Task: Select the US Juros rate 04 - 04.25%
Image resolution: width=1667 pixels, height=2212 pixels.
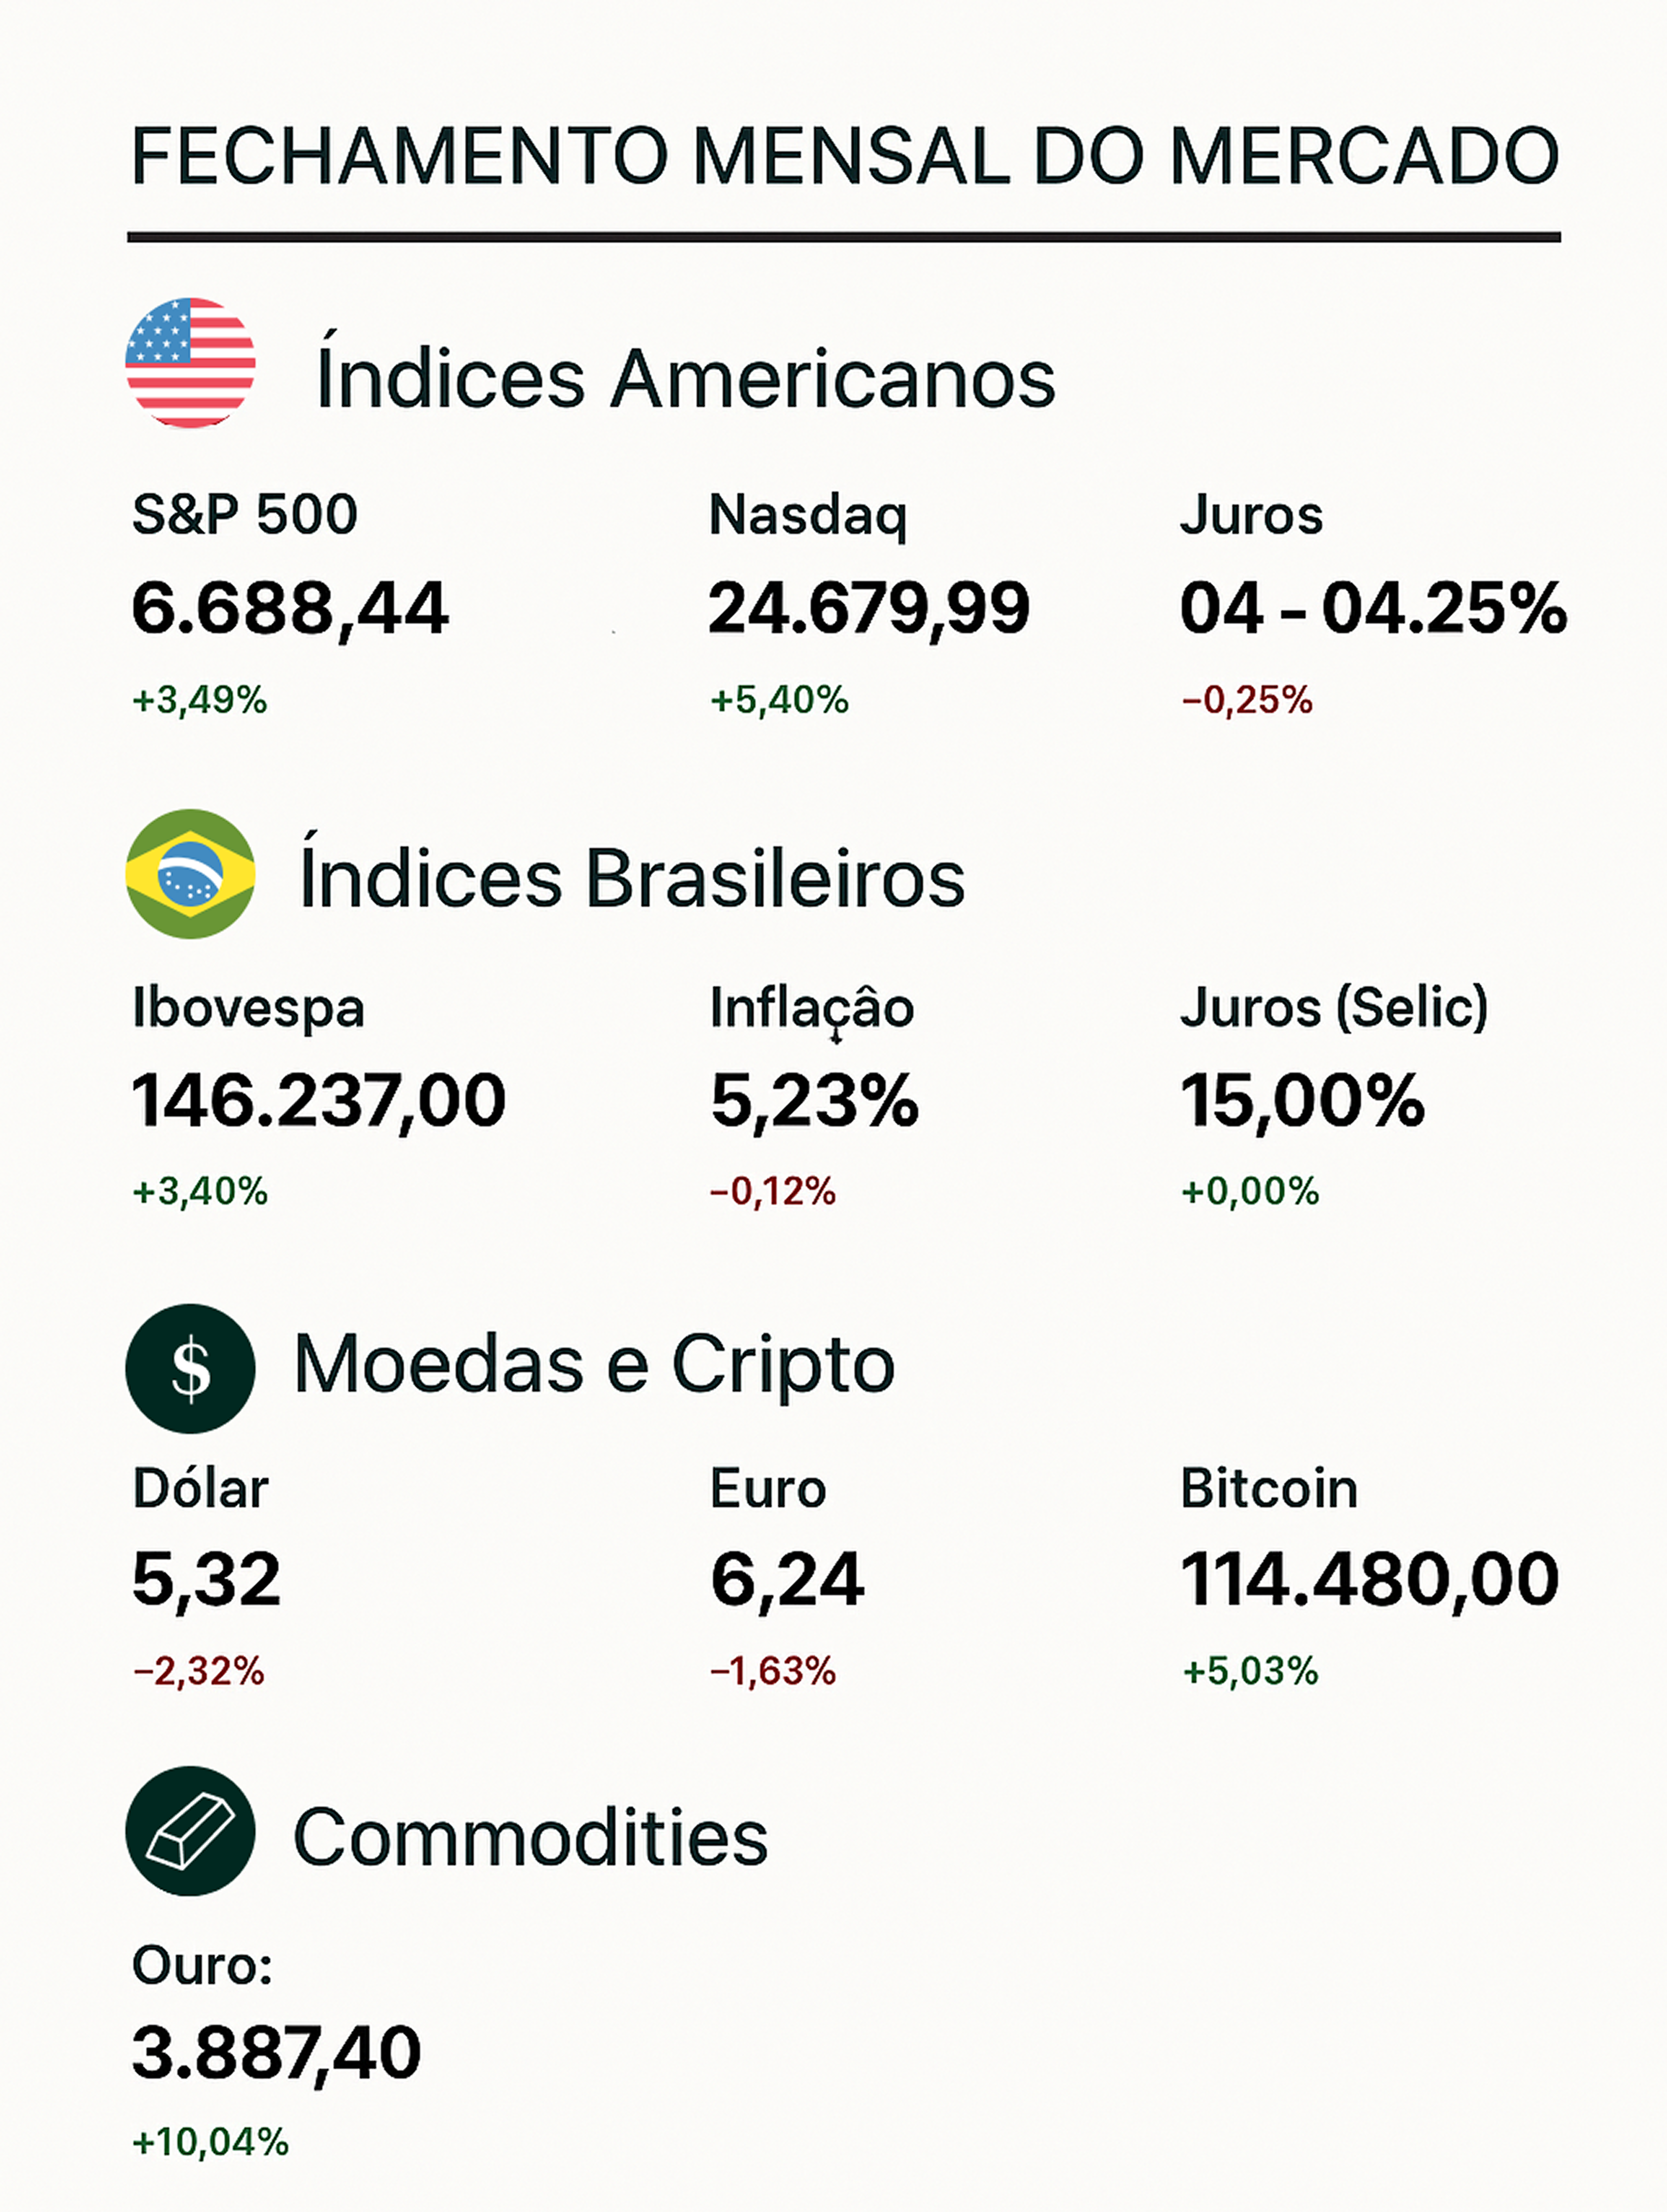Action: (x=1372, y=608)
